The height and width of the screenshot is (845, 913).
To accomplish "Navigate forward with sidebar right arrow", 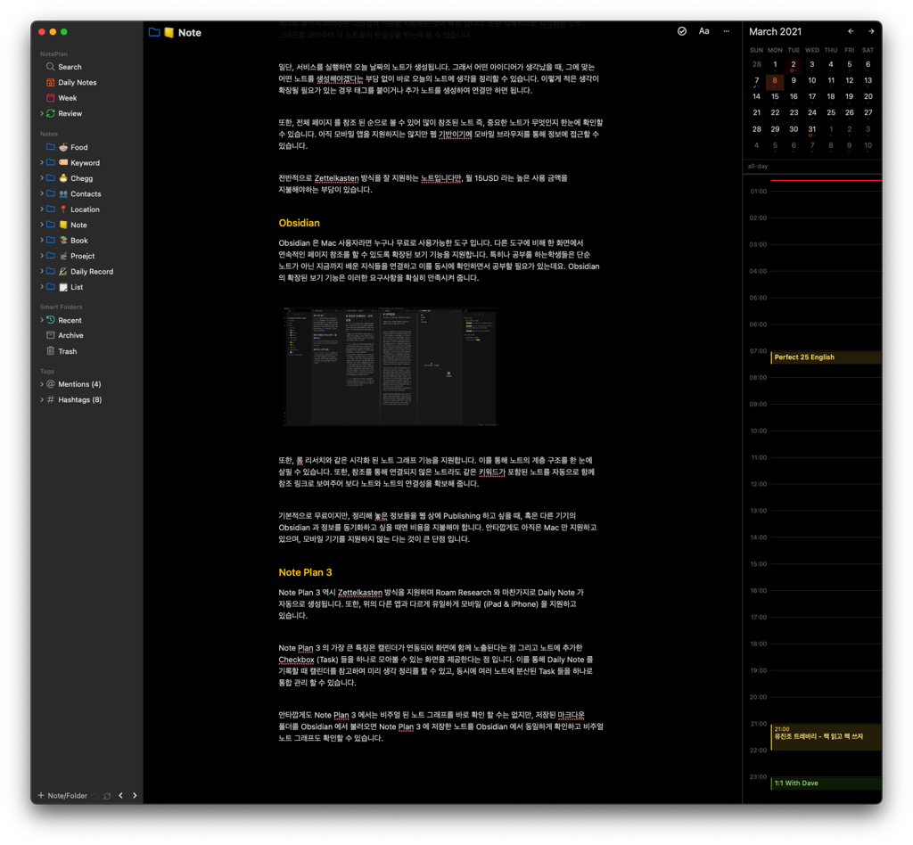I will point(135,796).
